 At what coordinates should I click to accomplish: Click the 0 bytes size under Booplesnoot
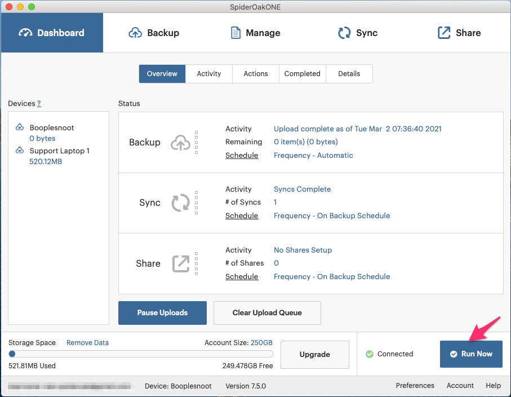[42, 138]
